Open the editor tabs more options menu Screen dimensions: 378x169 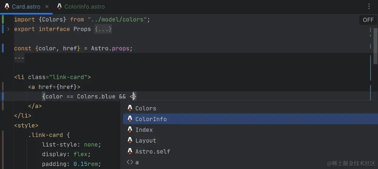pyautogui.click(x=369, y=6)
